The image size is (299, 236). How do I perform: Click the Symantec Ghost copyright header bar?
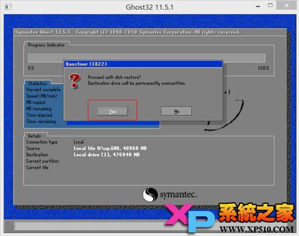pos(150,32)
